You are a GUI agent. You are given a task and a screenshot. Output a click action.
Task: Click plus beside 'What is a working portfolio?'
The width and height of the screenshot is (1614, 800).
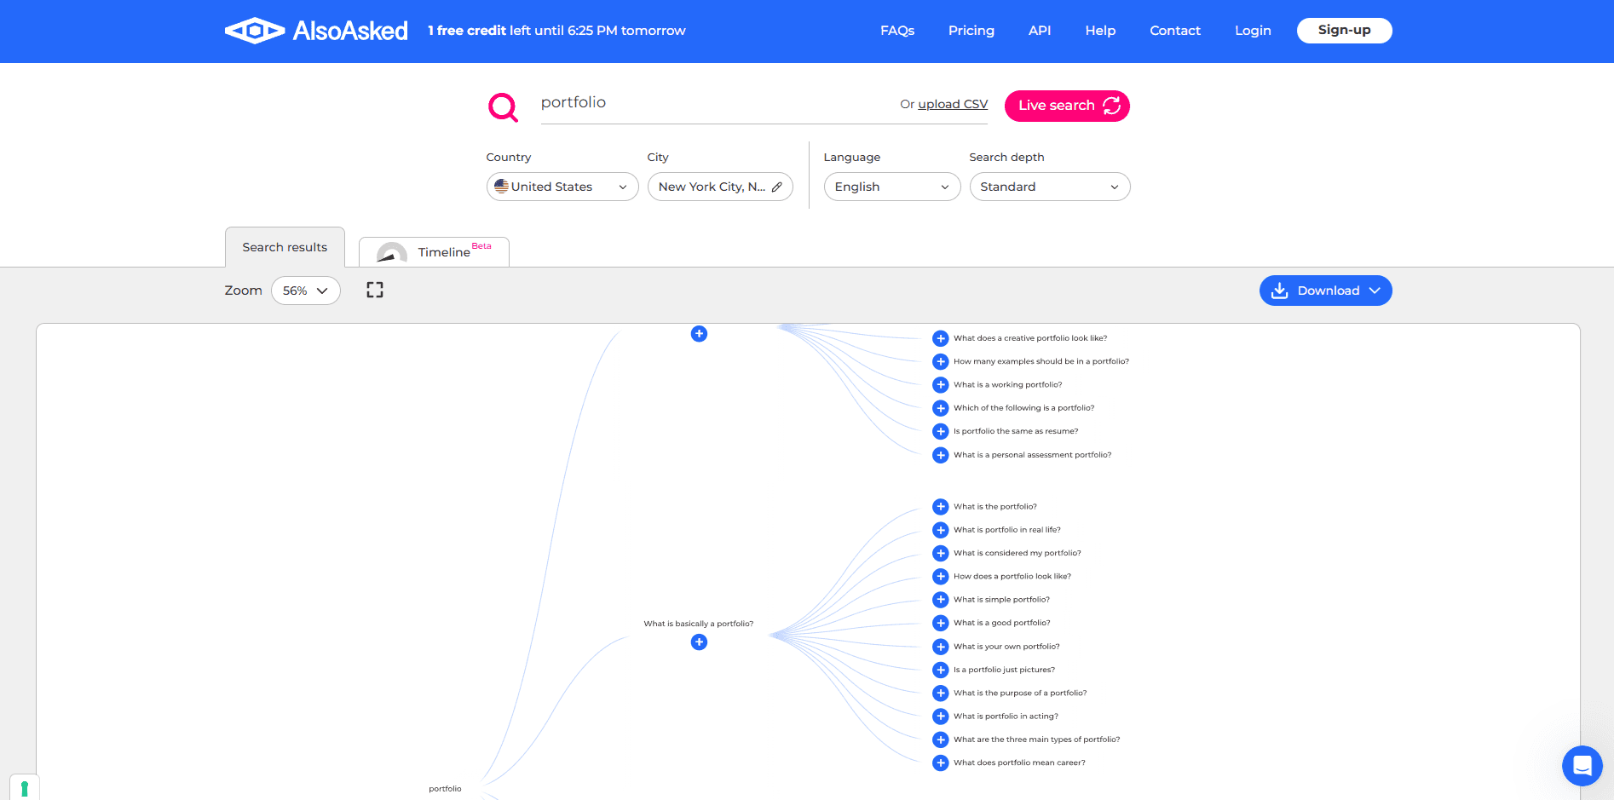pyautogui.click(x=941, y=385)
